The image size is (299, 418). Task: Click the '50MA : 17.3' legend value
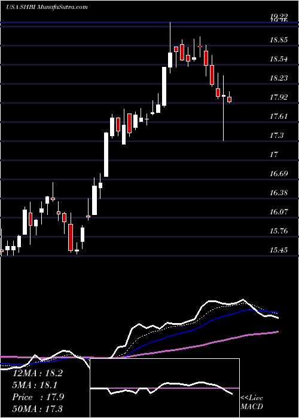37,408
